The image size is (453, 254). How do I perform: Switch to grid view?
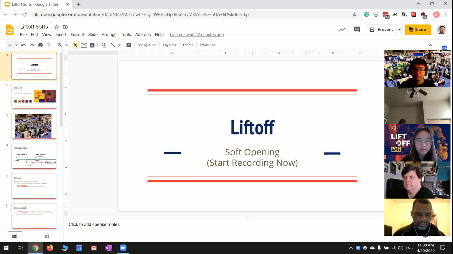47,237
